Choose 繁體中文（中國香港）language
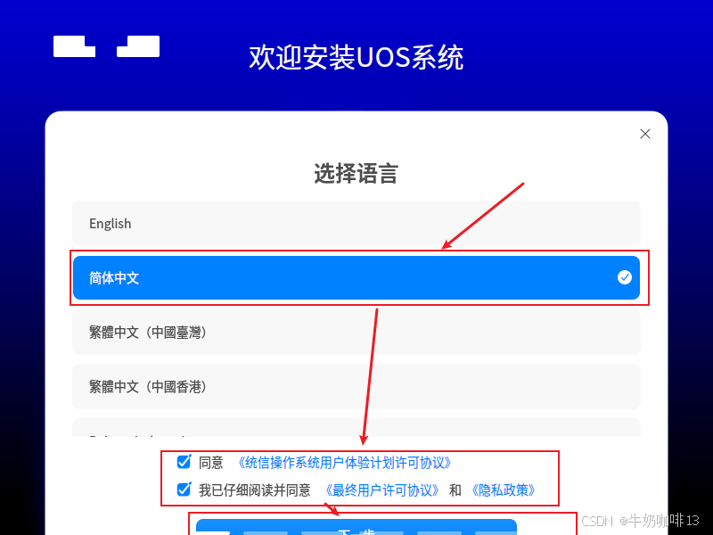 pos(356,387)
